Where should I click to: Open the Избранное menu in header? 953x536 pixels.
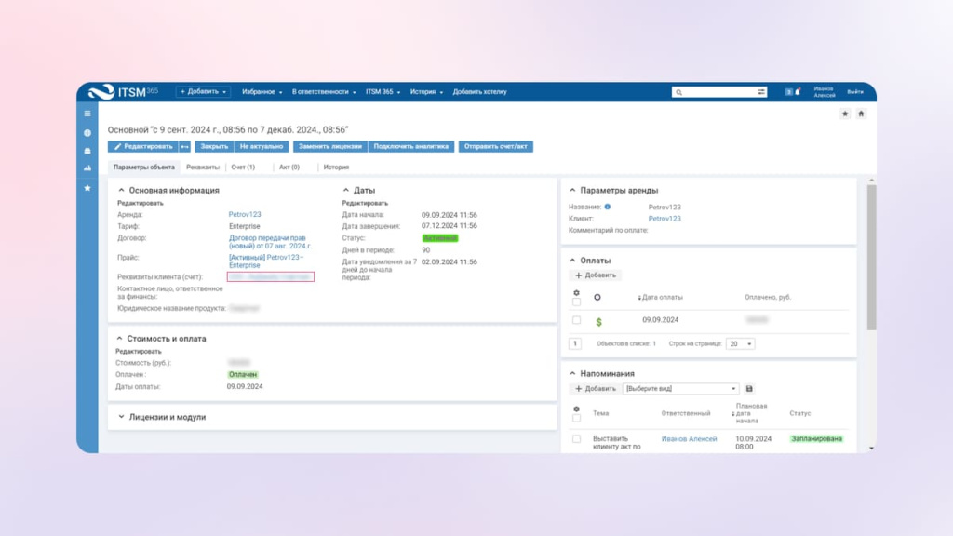pos(262,92)
